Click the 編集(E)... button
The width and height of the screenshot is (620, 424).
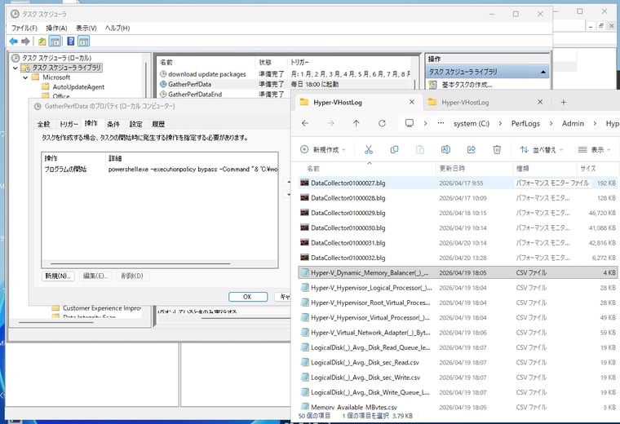(x=95, y=276)
